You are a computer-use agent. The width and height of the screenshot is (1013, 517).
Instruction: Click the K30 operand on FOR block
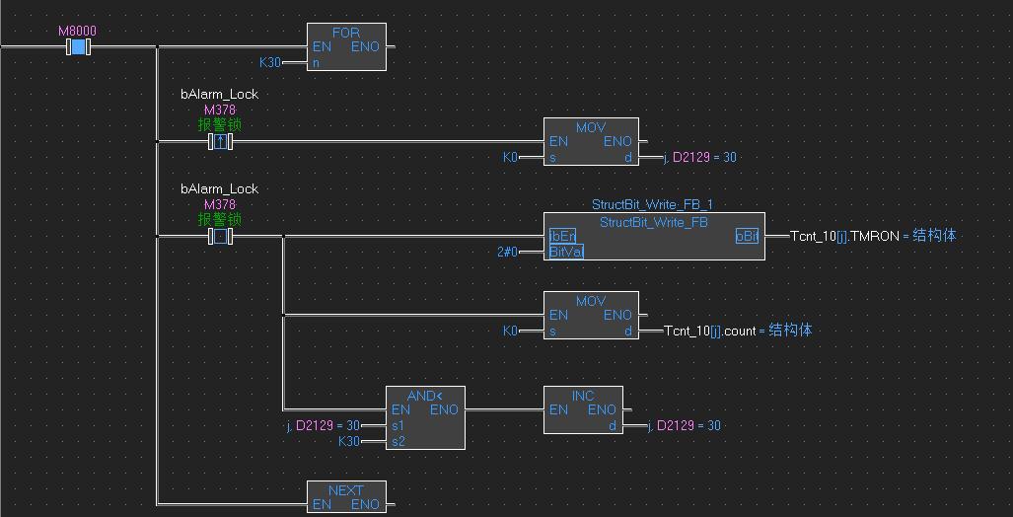click(269, 62)
